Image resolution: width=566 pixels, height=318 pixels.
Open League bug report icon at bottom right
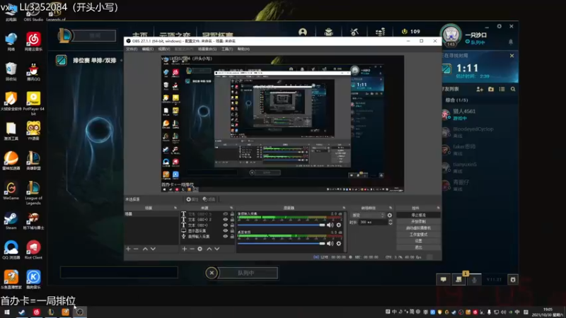click(x=513, y=279)
